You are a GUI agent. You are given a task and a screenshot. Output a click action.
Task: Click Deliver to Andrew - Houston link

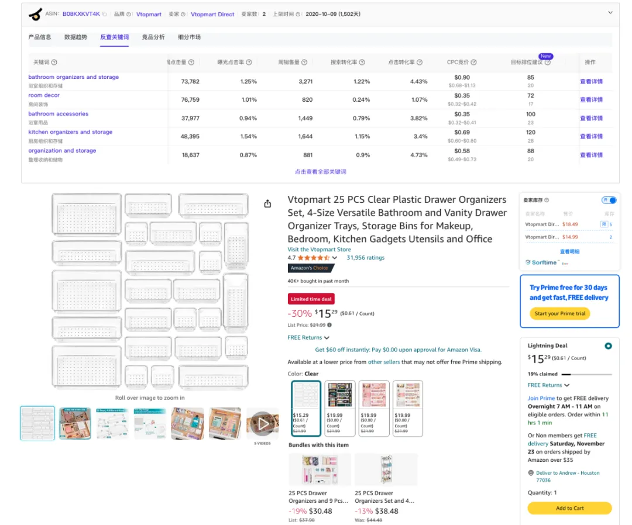click(x=568, y=476)
